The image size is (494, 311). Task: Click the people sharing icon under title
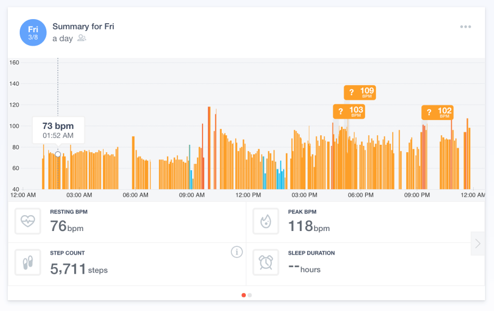click(82, 38)
